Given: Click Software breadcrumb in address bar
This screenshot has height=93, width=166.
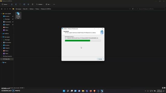Looking at the screenshot, I should [32, 9].
